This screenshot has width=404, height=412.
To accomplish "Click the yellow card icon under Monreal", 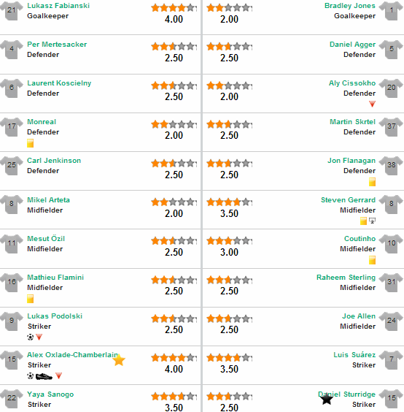I will coord(30,143).
